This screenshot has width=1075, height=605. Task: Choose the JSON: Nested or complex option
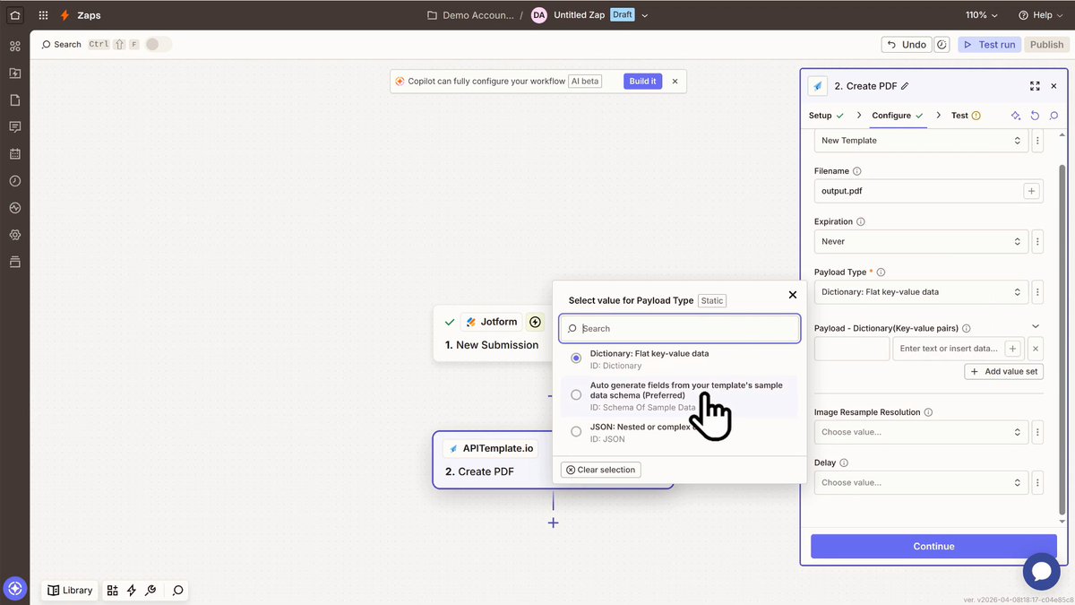(575, 431)
